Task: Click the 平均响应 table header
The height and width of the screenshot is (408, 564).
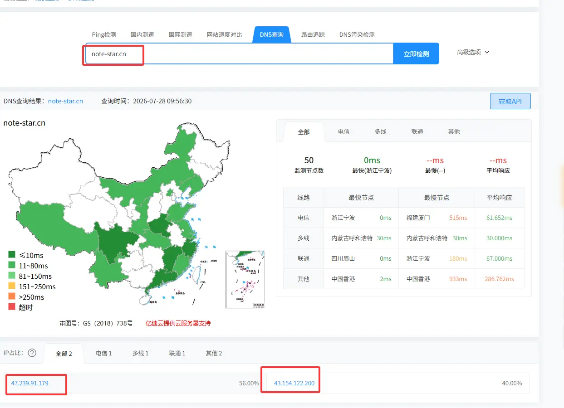Action: pos(499,198)
